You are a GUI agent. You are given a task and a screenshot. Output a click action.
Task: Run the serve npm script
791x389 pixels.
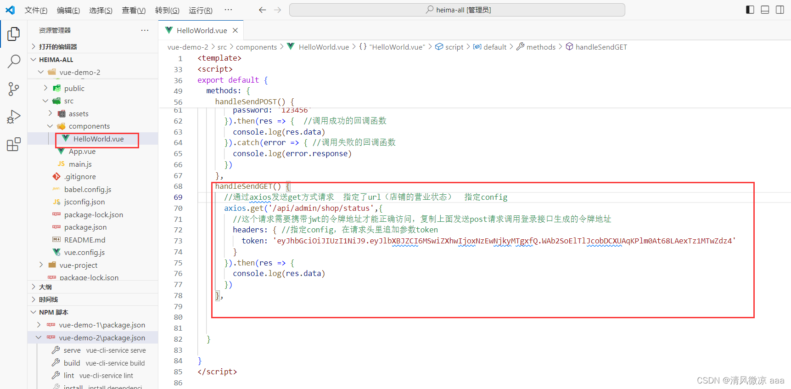93,350
